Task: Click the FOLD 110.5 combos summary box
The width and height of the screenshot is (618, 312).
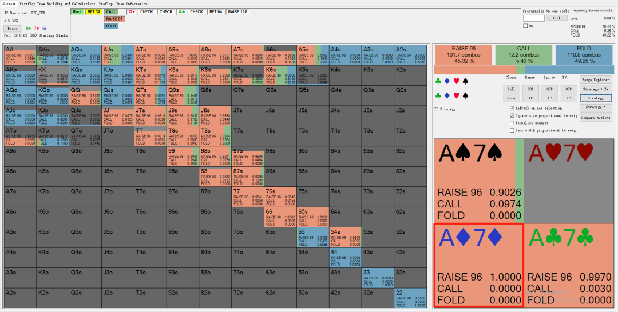Action: 584,54
